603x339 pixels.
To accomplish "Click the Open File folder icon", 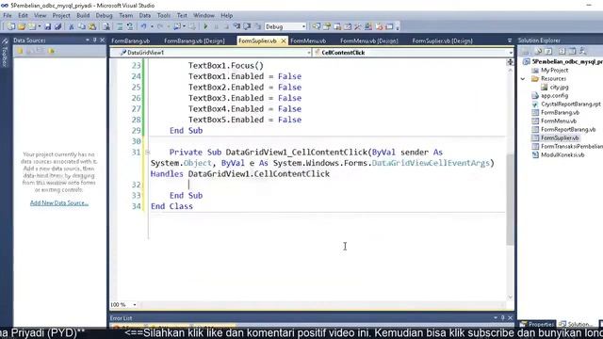I will coord(22,26).
